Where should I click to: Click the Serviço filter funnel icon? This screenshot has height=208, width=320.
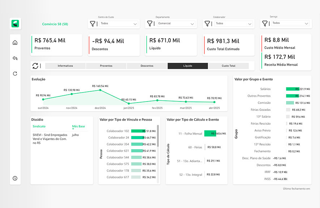[x=265, y=23]
